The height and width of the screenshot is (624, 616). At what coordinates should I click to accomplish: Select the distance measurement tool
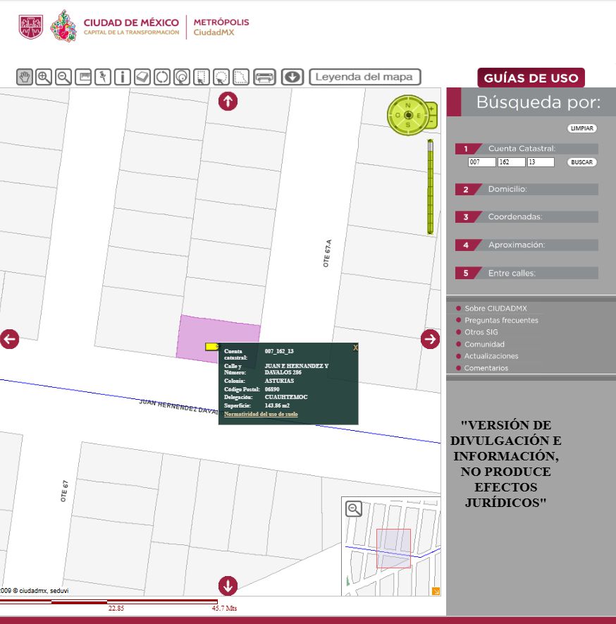pos(82,78)
